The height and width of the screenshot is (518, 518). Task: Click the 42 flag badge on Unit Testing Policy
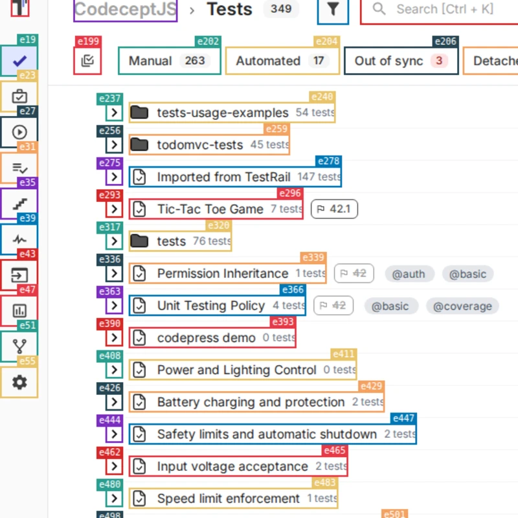[333, 306]
